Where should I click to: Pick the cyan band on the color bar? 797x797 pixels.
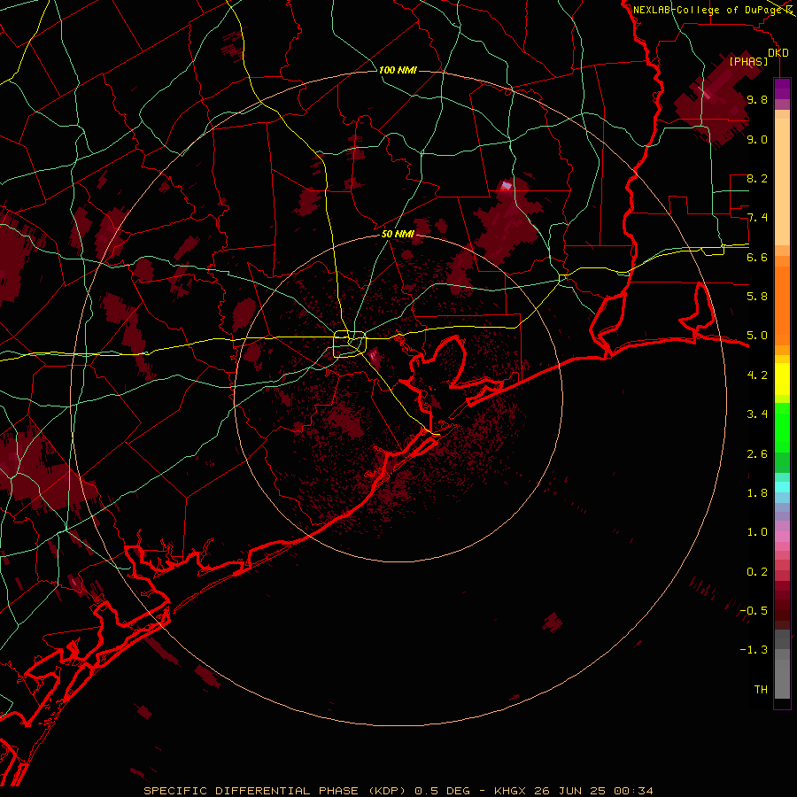[782, 487]
